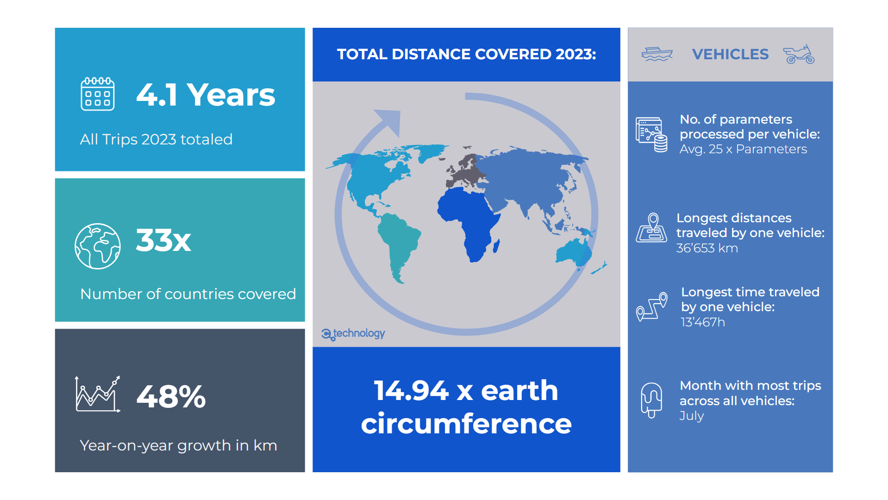Select "Number of countries covered" caption

pos(188,294)
